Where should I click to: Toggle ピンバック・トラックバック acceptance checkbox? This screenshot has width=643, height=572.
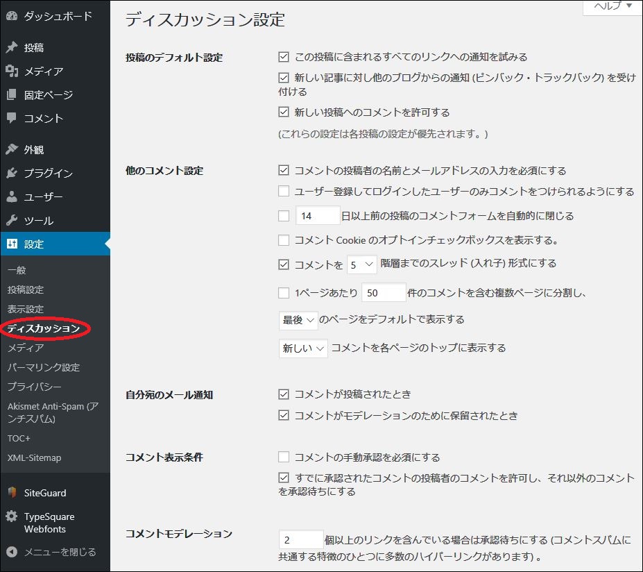point(284,78)
